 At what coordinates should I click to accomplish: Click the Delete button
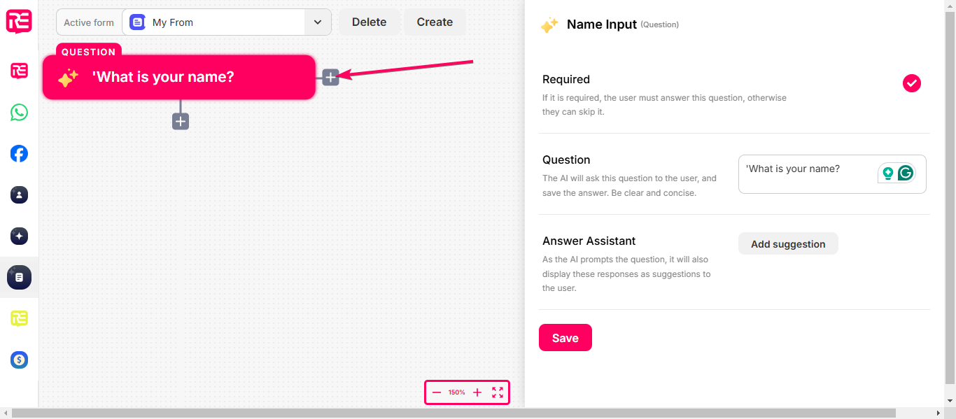pyautogui.click(x=370, y=22)
